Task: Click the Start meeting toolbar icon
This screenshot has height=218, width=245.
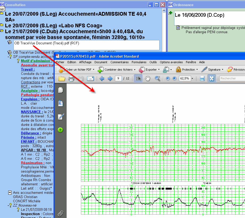Action: [x=167, y=70]
